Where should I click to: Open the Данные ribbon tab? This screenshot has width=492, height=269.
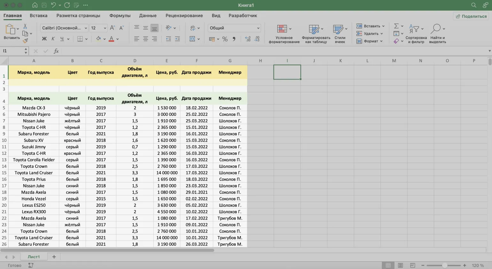pos(148,16)
